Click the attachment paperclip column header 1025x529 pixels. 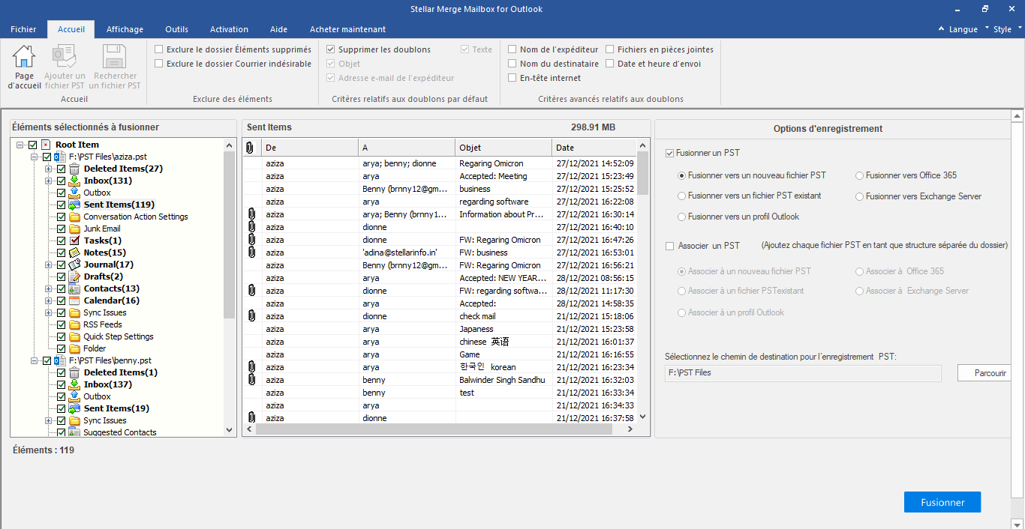point(250,148)
